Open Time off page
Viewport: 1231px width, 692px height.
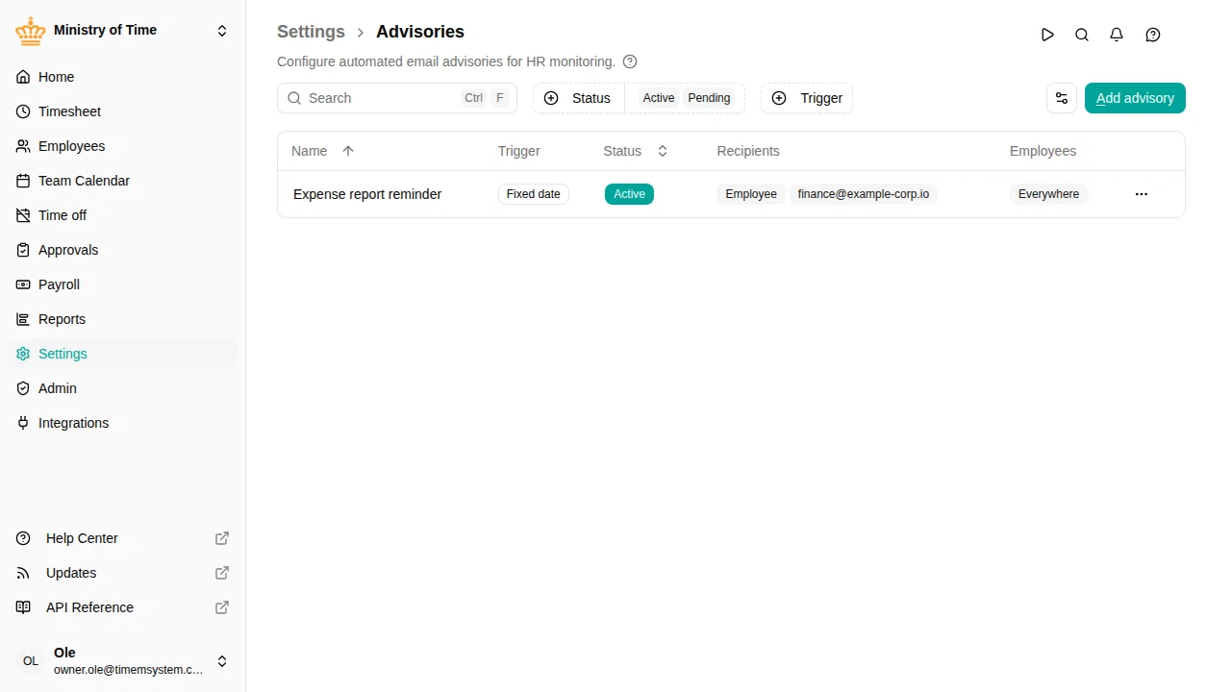122,215
